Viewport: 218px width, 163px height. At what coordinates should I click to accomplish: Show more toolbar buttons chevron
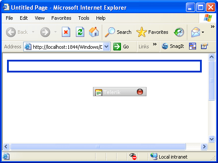pyautogui.click(x=213, y=26)
